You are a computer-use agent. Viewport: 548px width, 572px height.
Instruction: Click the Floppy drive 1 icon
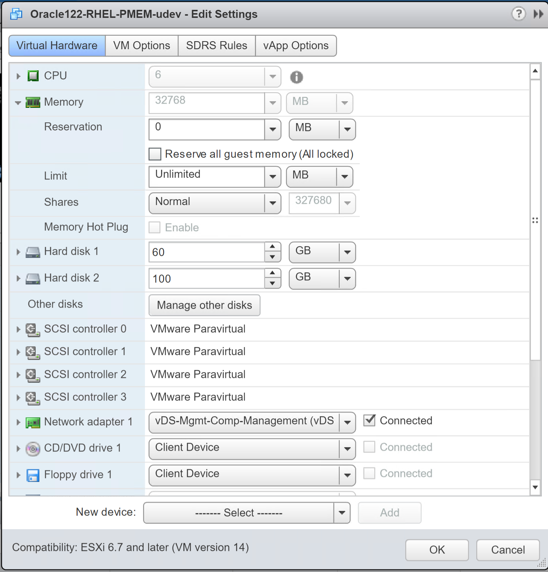click(x=33, y=475)
